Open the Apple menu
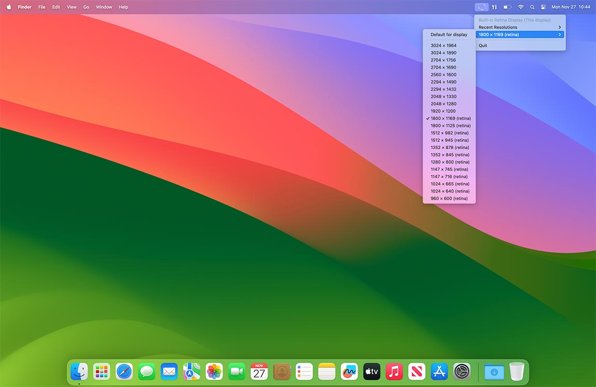The height and width of the screenshot is (387, 596). pyautogui.click(x=9, y=7)
